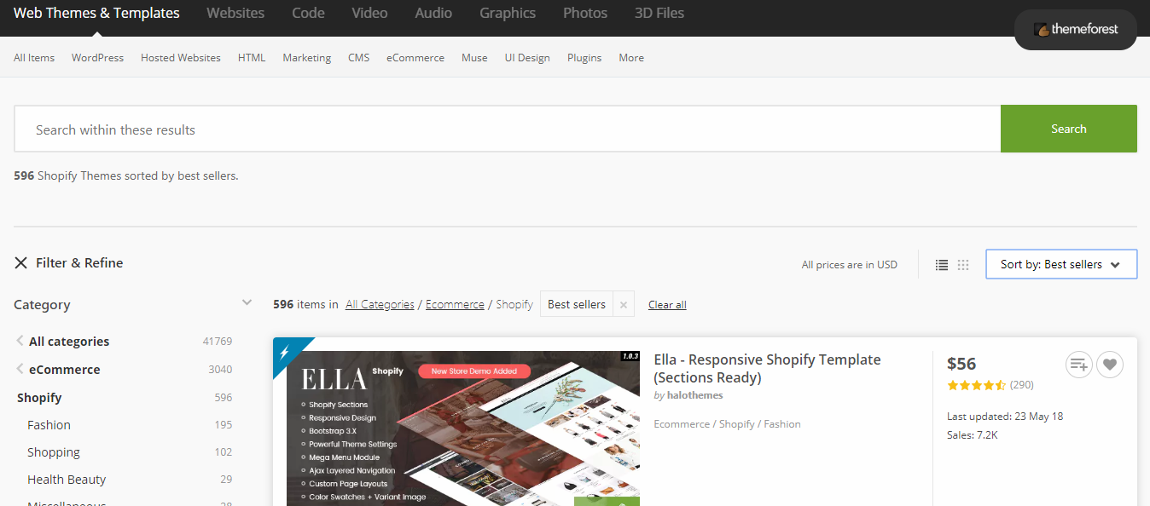Switch to grid view icon

963,265
